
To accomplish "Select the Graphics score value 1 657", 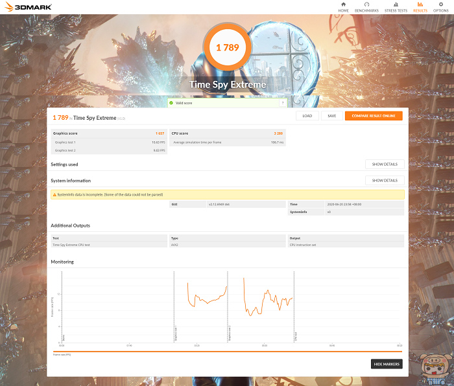I will tap(160, 133).
